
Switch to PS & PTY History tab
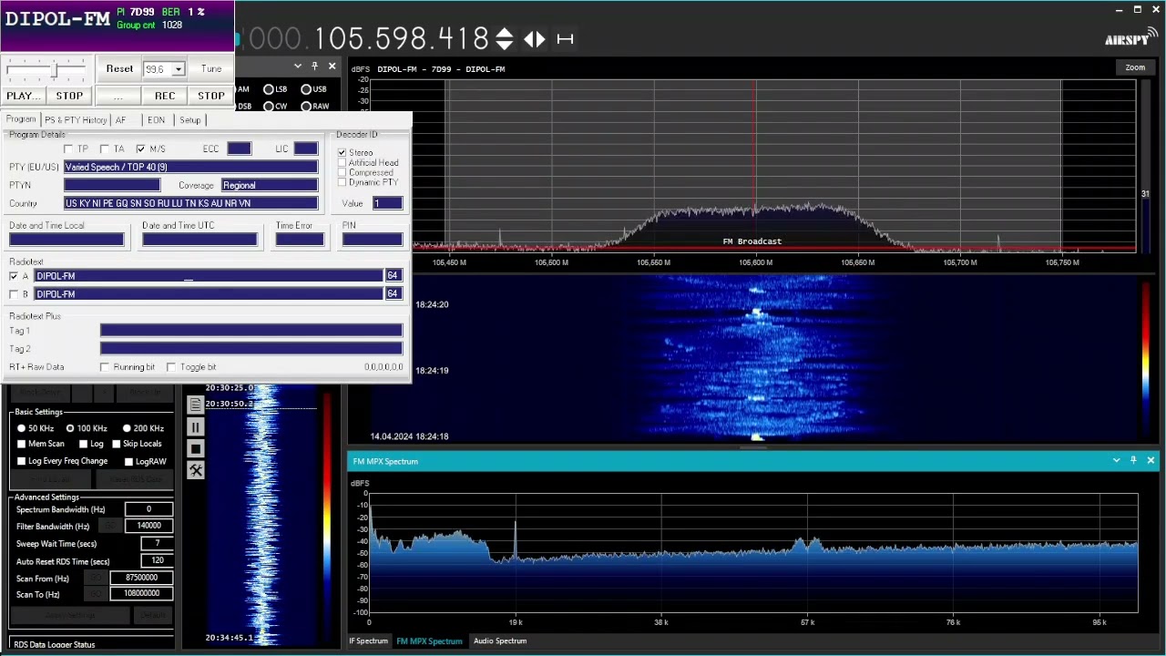(75, 120)
